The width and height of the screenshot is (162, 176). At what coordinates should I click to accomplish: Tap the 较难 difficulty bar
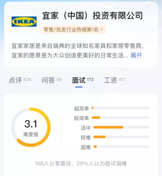(121, 137)
